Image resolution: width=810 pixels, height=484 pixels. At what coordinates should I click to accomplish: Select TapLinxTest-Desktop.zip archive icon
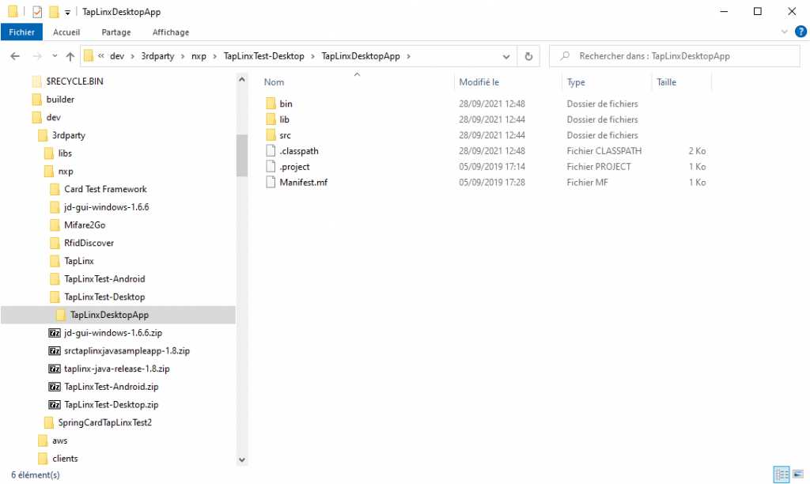pyautogui.click(x=55, y=404)
